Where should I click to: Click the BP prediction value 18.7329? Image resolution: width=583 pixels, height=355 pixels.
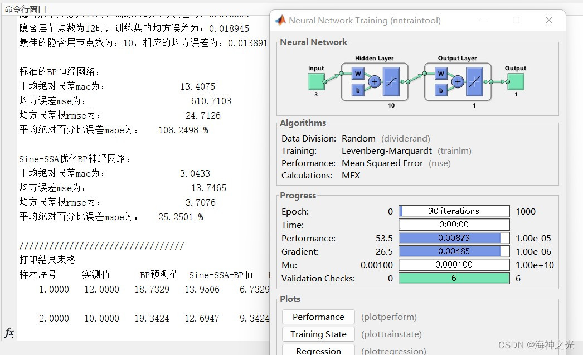click(152, 290)
